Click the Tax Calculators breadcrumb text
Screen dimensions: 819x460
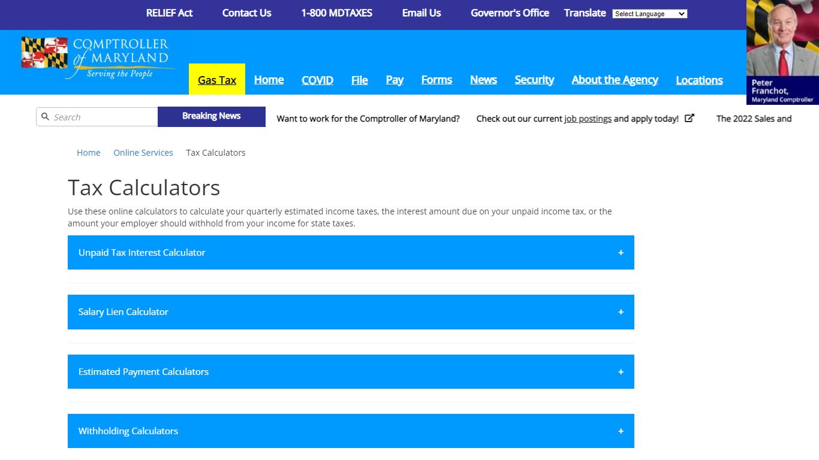tap(216, 153)
